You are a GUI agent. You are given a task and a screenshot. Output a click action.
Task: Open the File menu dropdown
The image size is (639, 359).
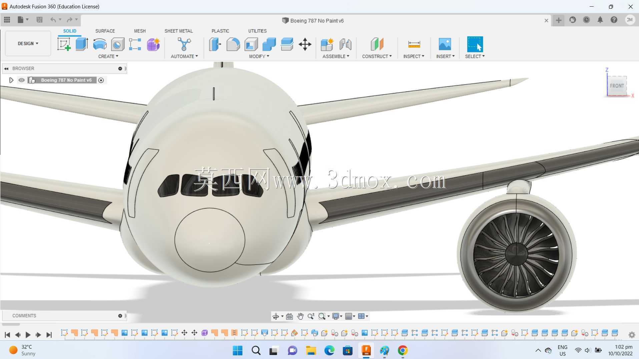23,20
